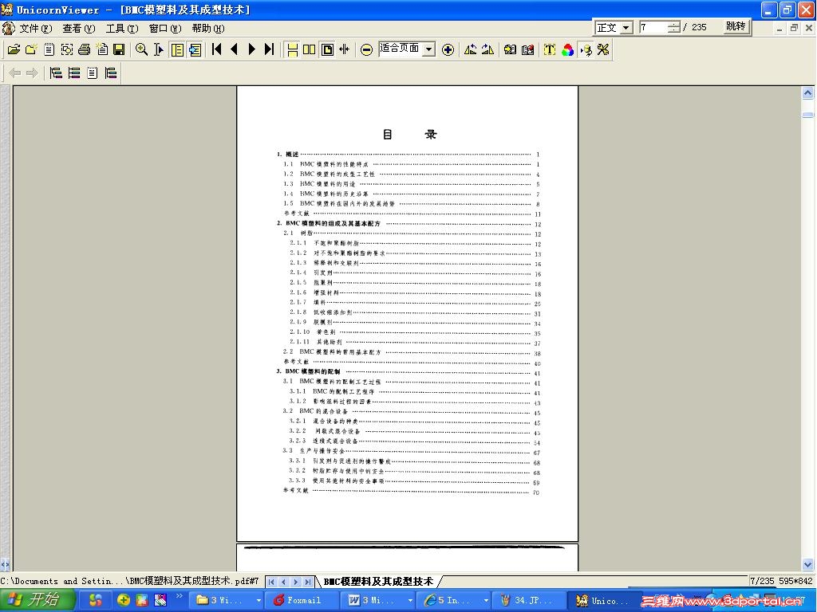Go to the first page
Image resolution: width=817 pixels, height=612 pixels.
click(217, 49)
